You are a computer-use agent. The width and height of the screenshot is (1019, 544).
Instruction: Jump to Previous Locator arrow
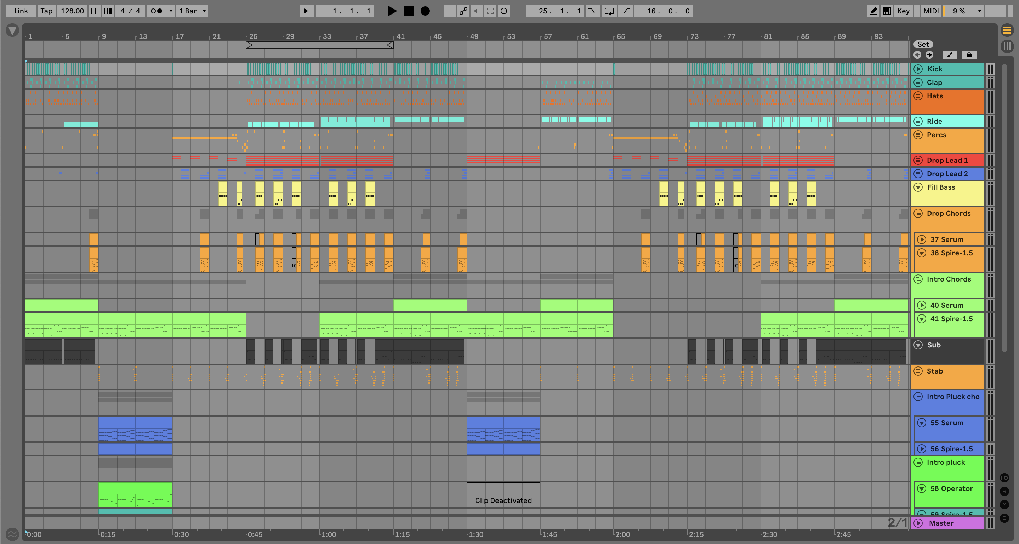point(917,55)
